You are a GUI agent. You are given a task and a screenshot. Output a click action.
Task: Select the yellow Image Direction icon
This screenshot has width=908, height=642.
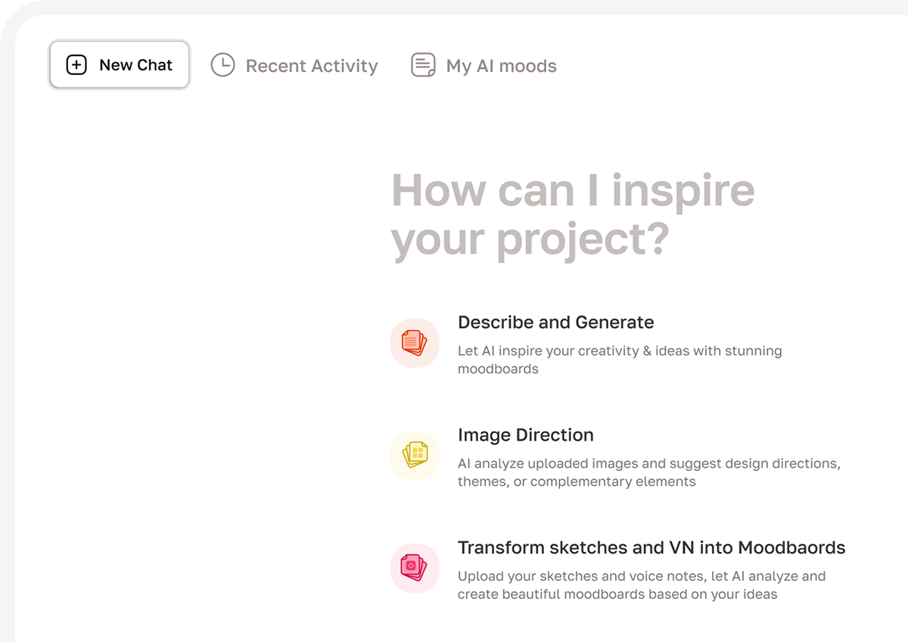click(x=414, y=456)
